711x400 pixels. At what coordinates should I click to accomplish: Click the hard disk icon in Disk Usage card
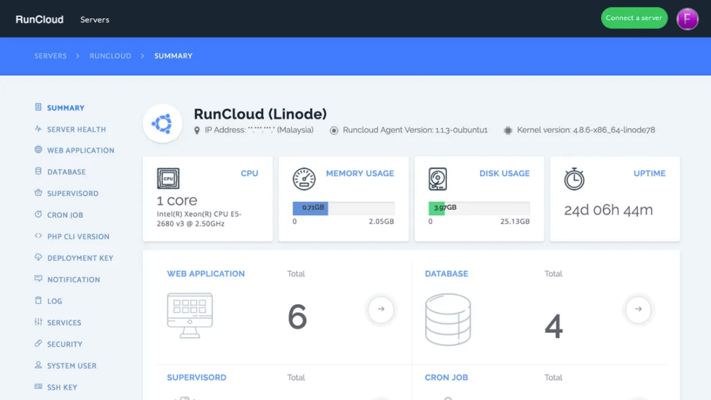[x=438, y=179]
